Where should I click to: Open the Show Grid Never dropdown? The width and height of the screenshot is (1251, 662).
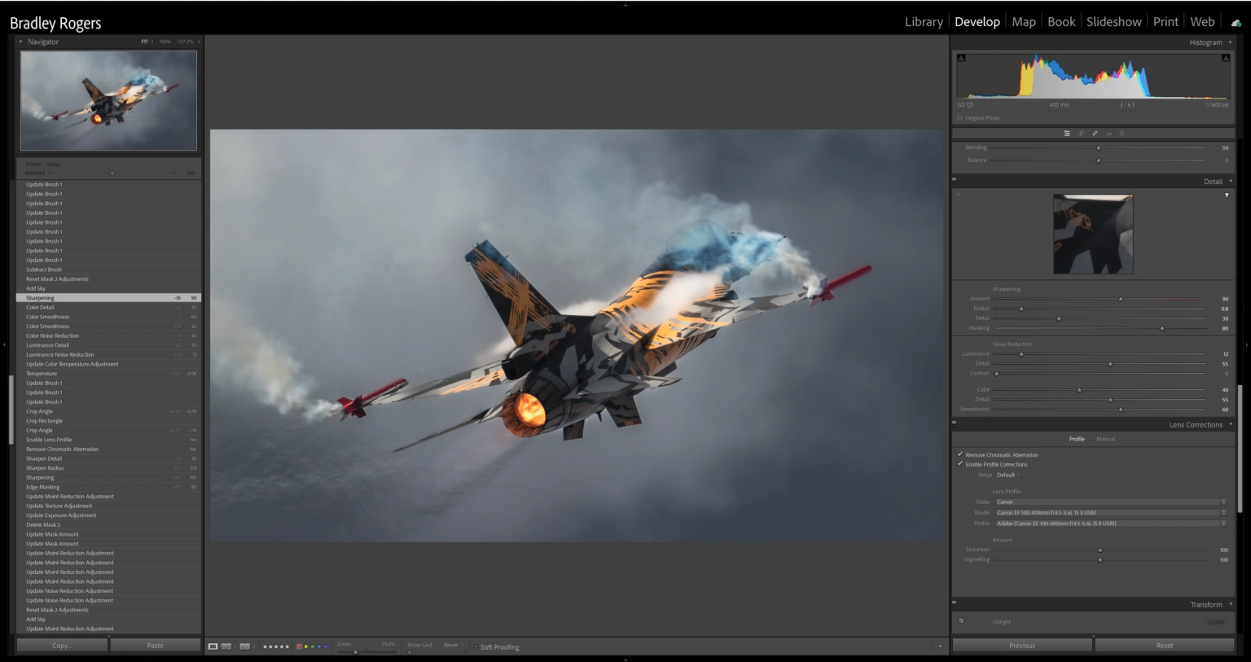coord(452,645)
